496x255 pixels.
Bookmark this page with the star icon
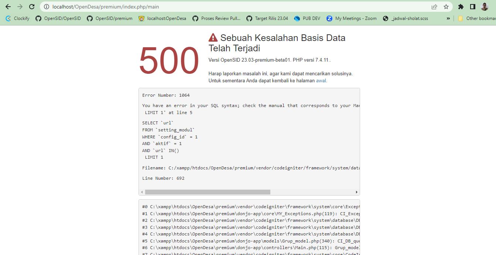[446, 7]
